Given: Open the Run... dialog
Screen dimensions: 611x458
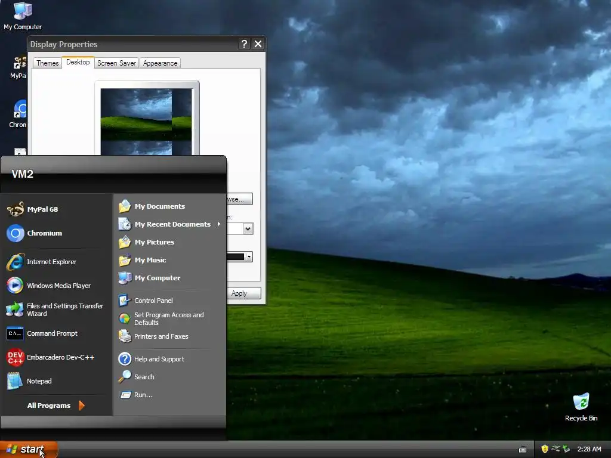Looking at the screenshot, I should coord(135,395).
